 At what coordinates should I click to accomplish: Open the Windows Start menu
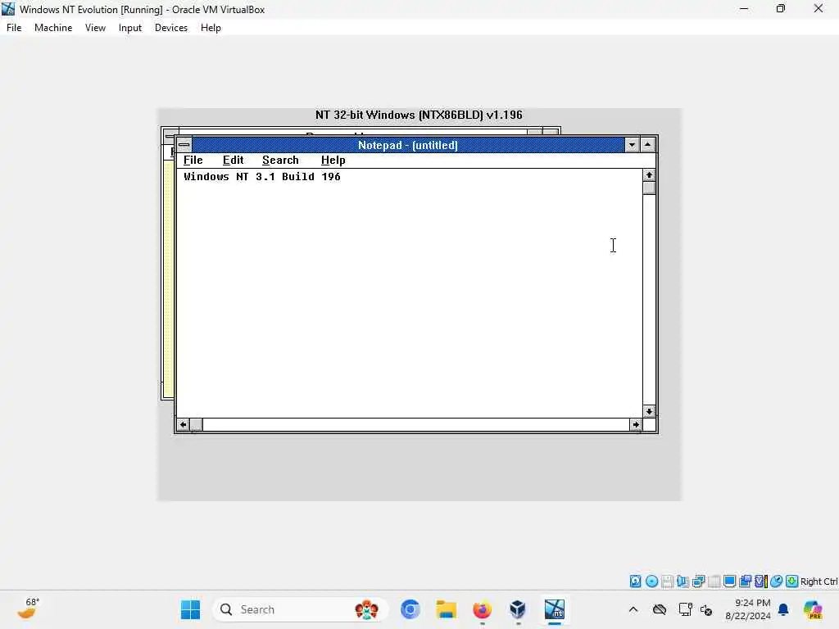coord(190,609)
